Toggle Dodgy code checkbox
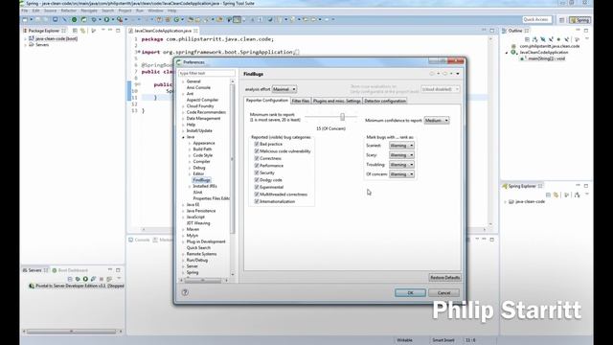This screenshot has height=345, width=613. [257, 180]
